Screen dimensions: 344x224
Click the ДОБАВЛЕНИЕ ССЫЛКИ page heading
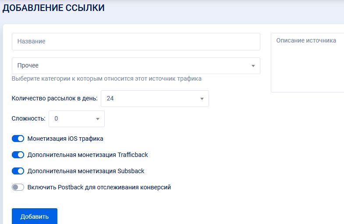point(54,8)
